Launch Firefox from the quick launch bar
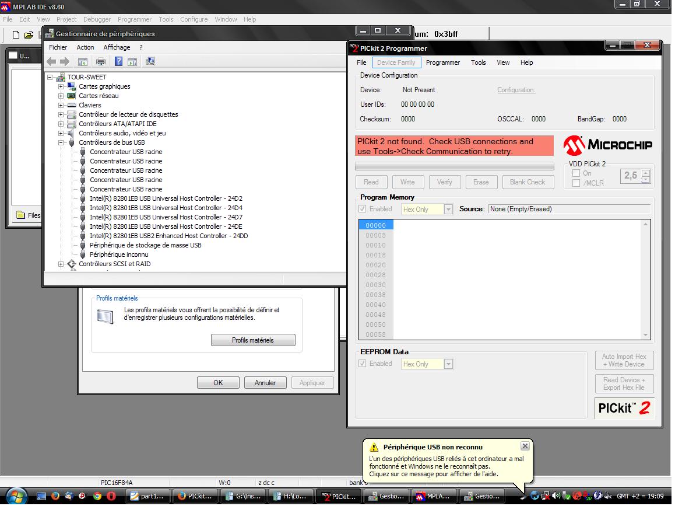 coord(55,497)
